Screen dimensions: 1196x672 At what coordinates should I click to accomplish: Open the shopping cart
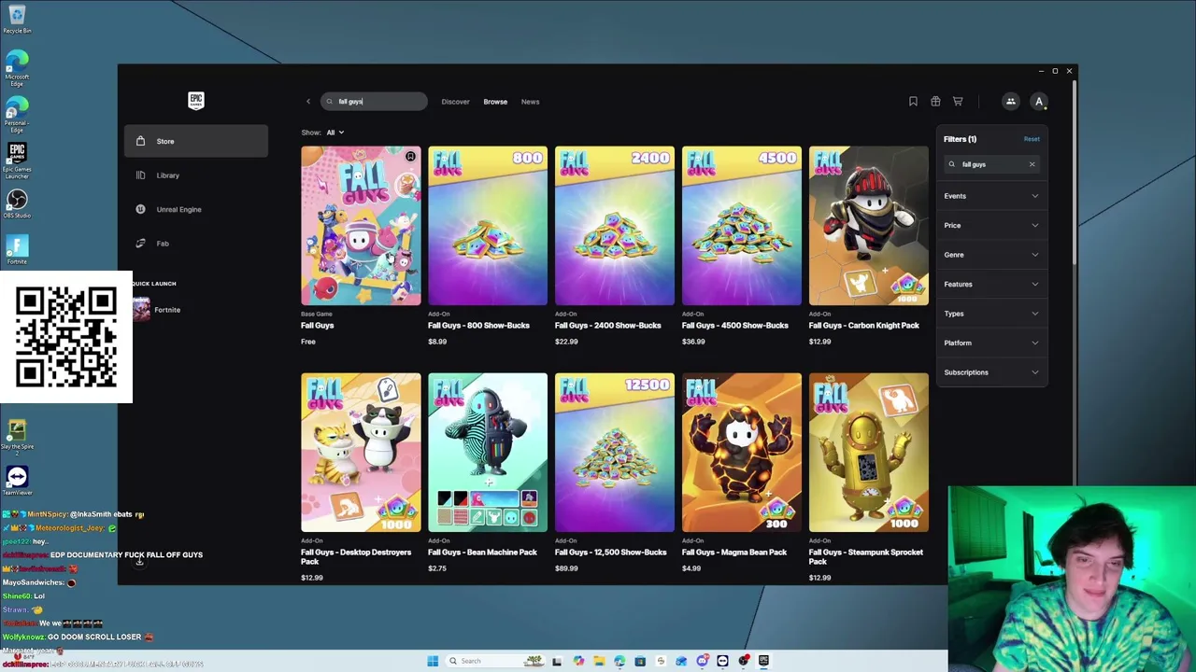tap(958, 102)
